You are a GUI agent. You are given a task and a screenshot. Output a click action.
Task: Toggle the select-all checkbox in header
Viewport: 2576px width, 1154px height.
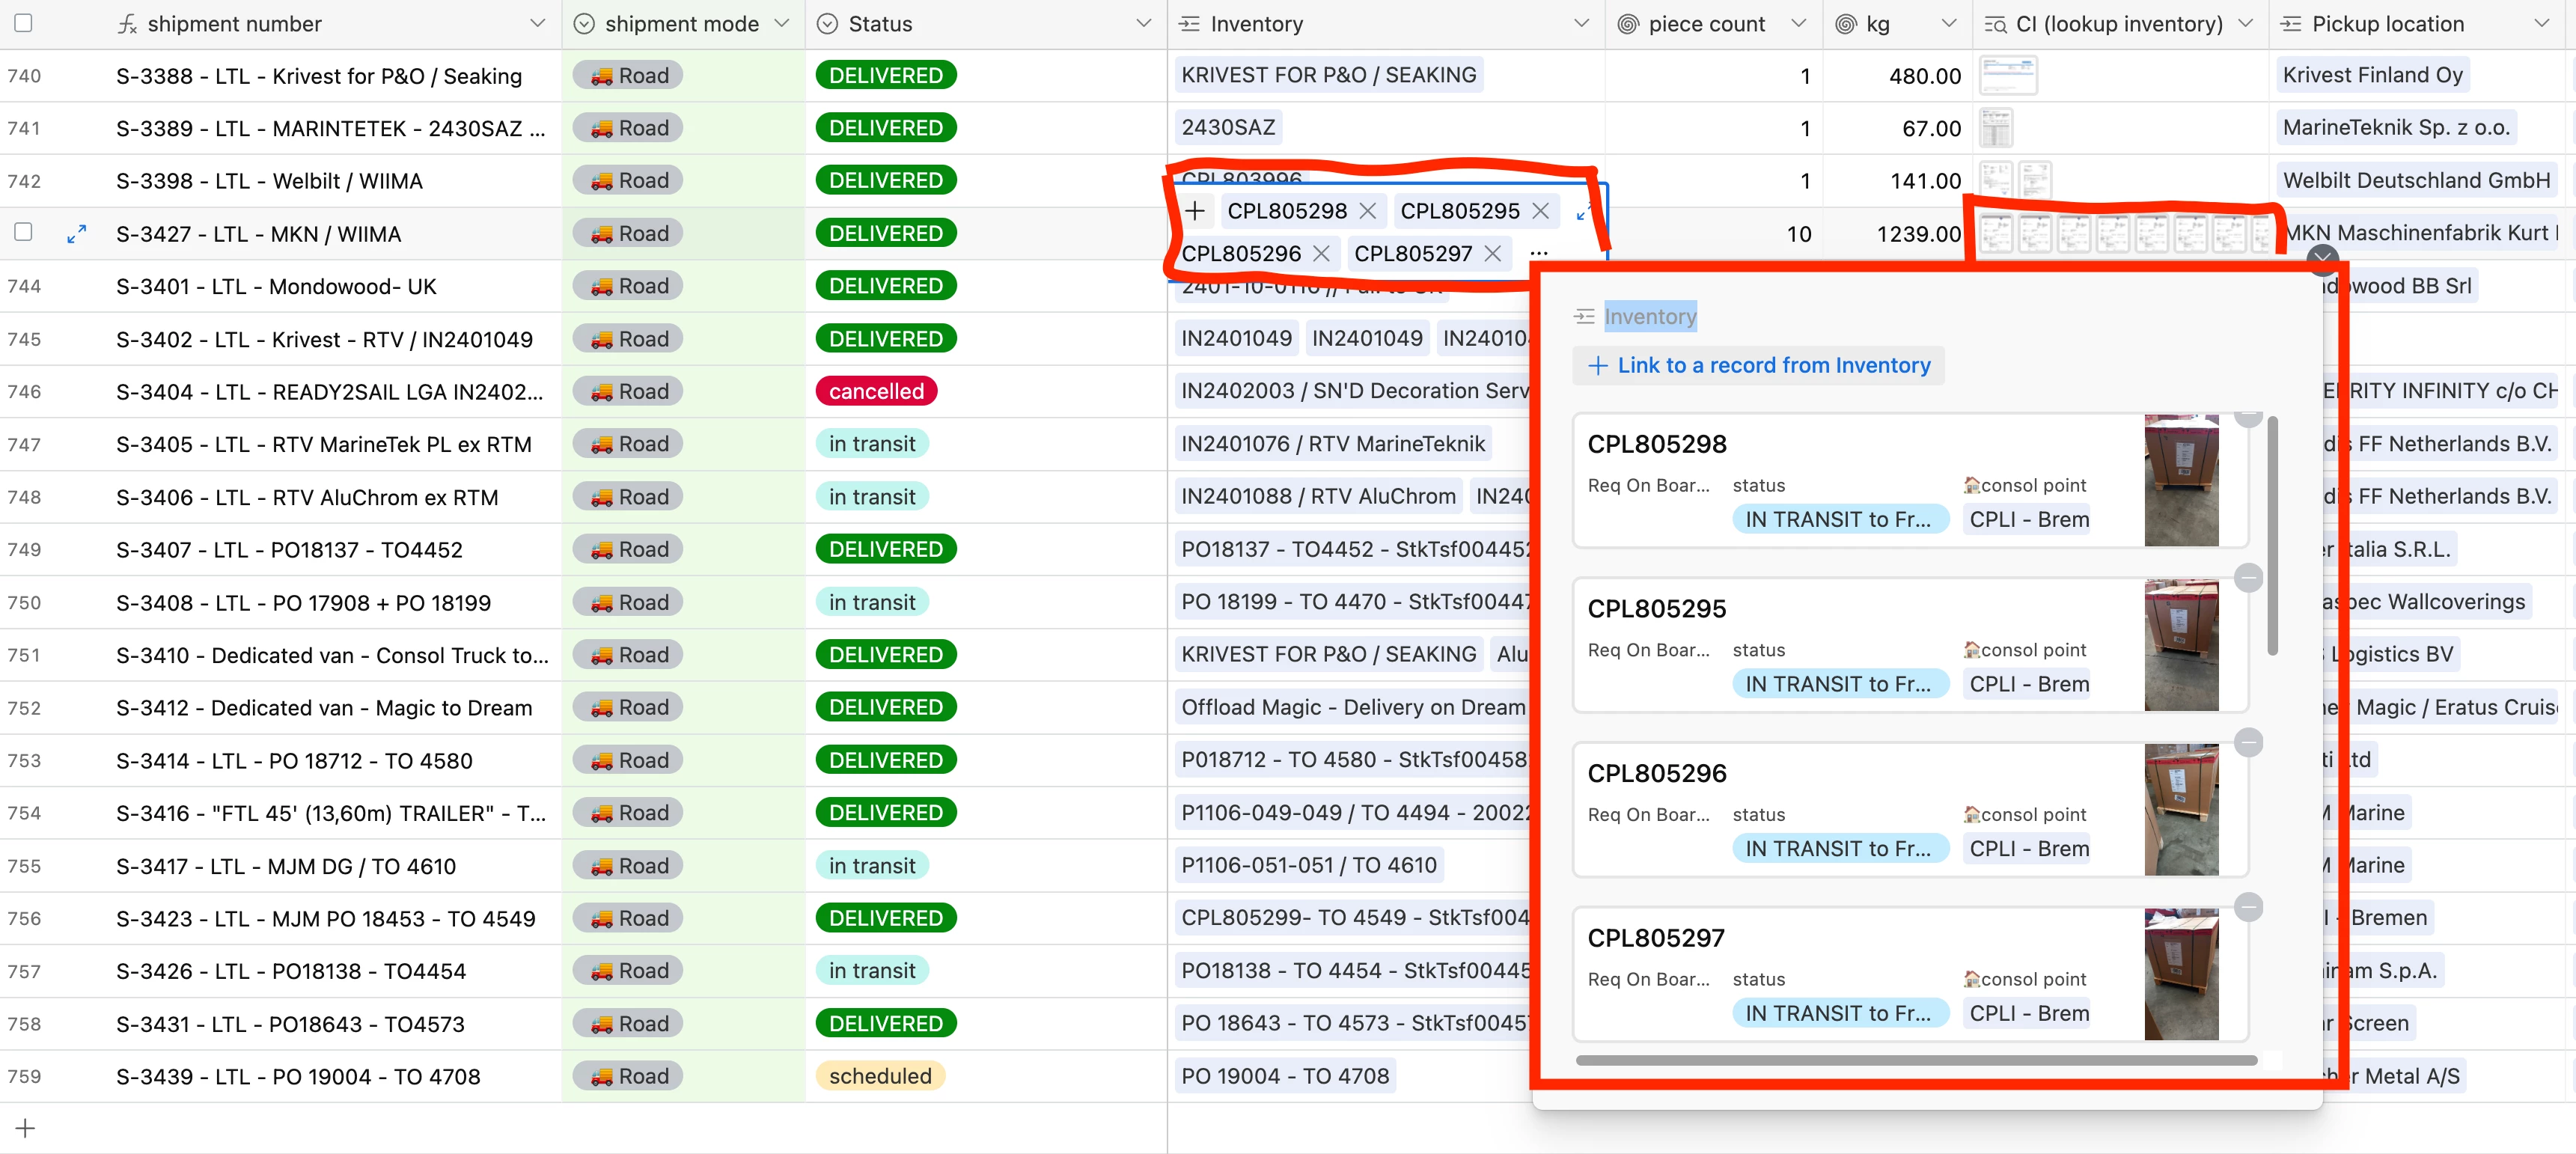pyautogui.click(x=23, y=23)
